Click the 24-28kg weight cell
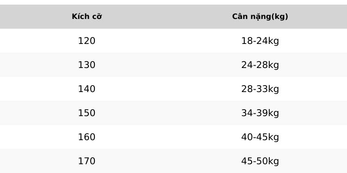The height and width of the screenshot is (173, 347). (x=260, y=65)
